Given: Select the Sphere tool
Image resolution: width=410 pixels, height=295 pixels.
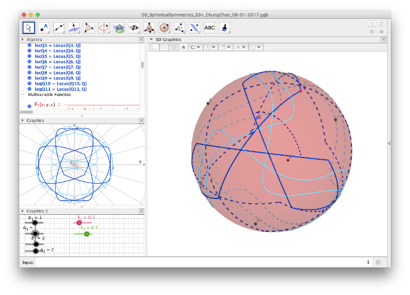Looking at the screenshot, I should click(x=165, y=28).
